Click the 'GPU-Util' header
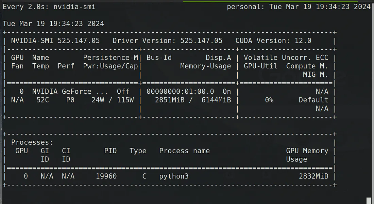Image resolution: width=374 pixels, height=204 pixels. click(260, 66)
